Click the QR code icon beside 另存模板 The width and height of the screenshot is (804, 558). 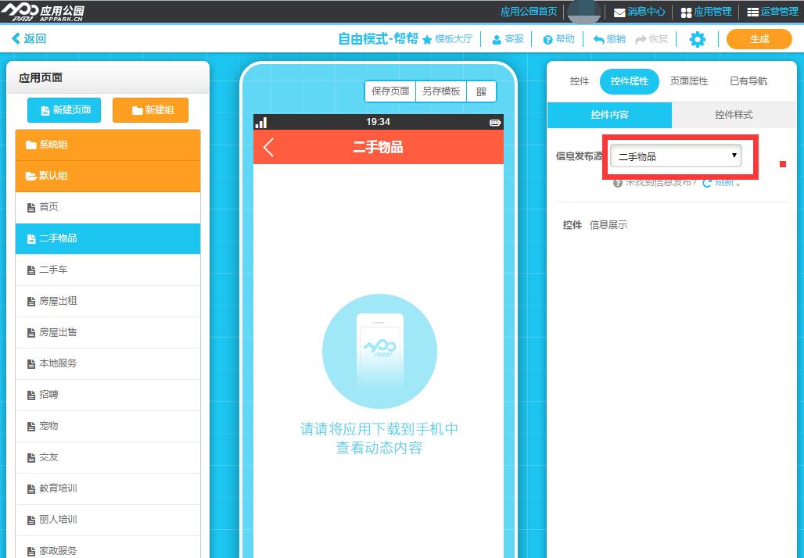click(481, 91)
